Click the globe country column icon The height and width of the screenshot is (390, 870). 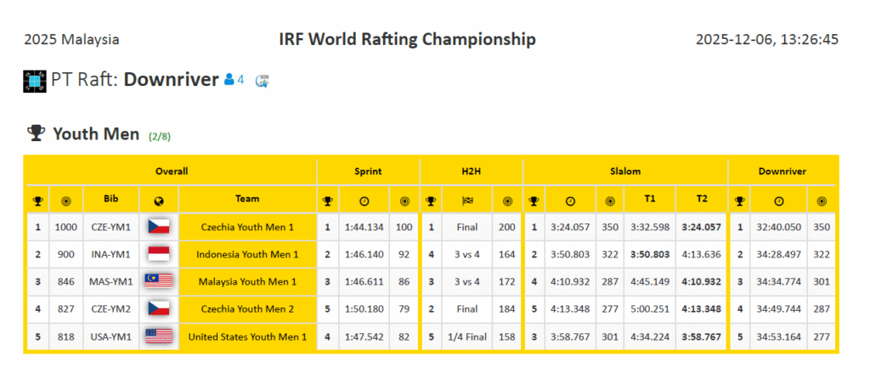point(159,201)
